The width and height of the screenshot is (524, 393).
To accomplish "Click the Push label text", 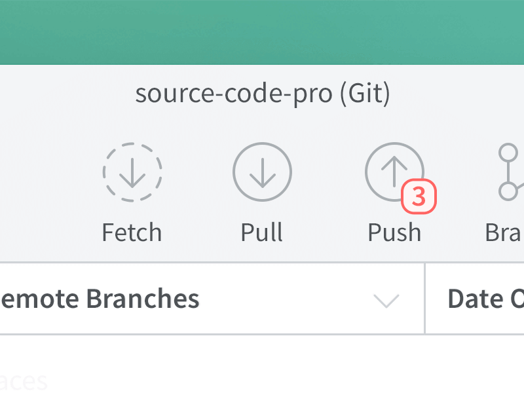I will click(x=394, y=231).
